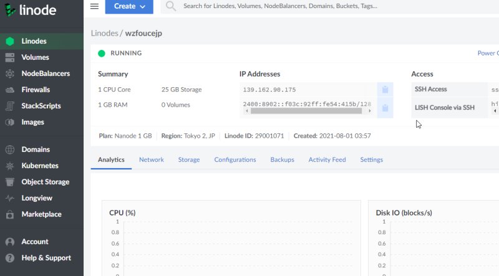Click the IPv4 address text 139.162.90.175
The width and height of the screenshot is (499, 276).
point(269,90)
